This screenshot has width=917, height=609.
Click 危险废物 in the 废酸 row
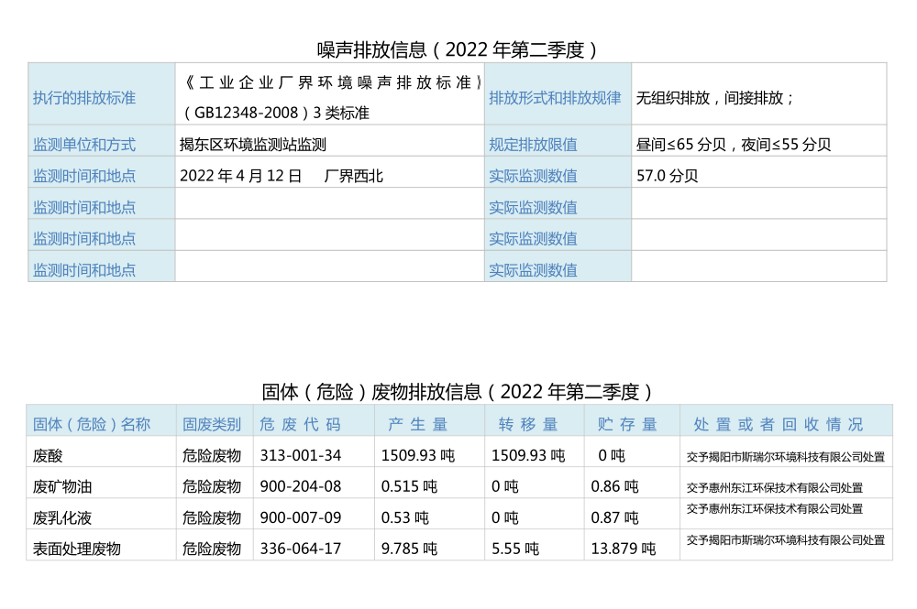point(212,455)
